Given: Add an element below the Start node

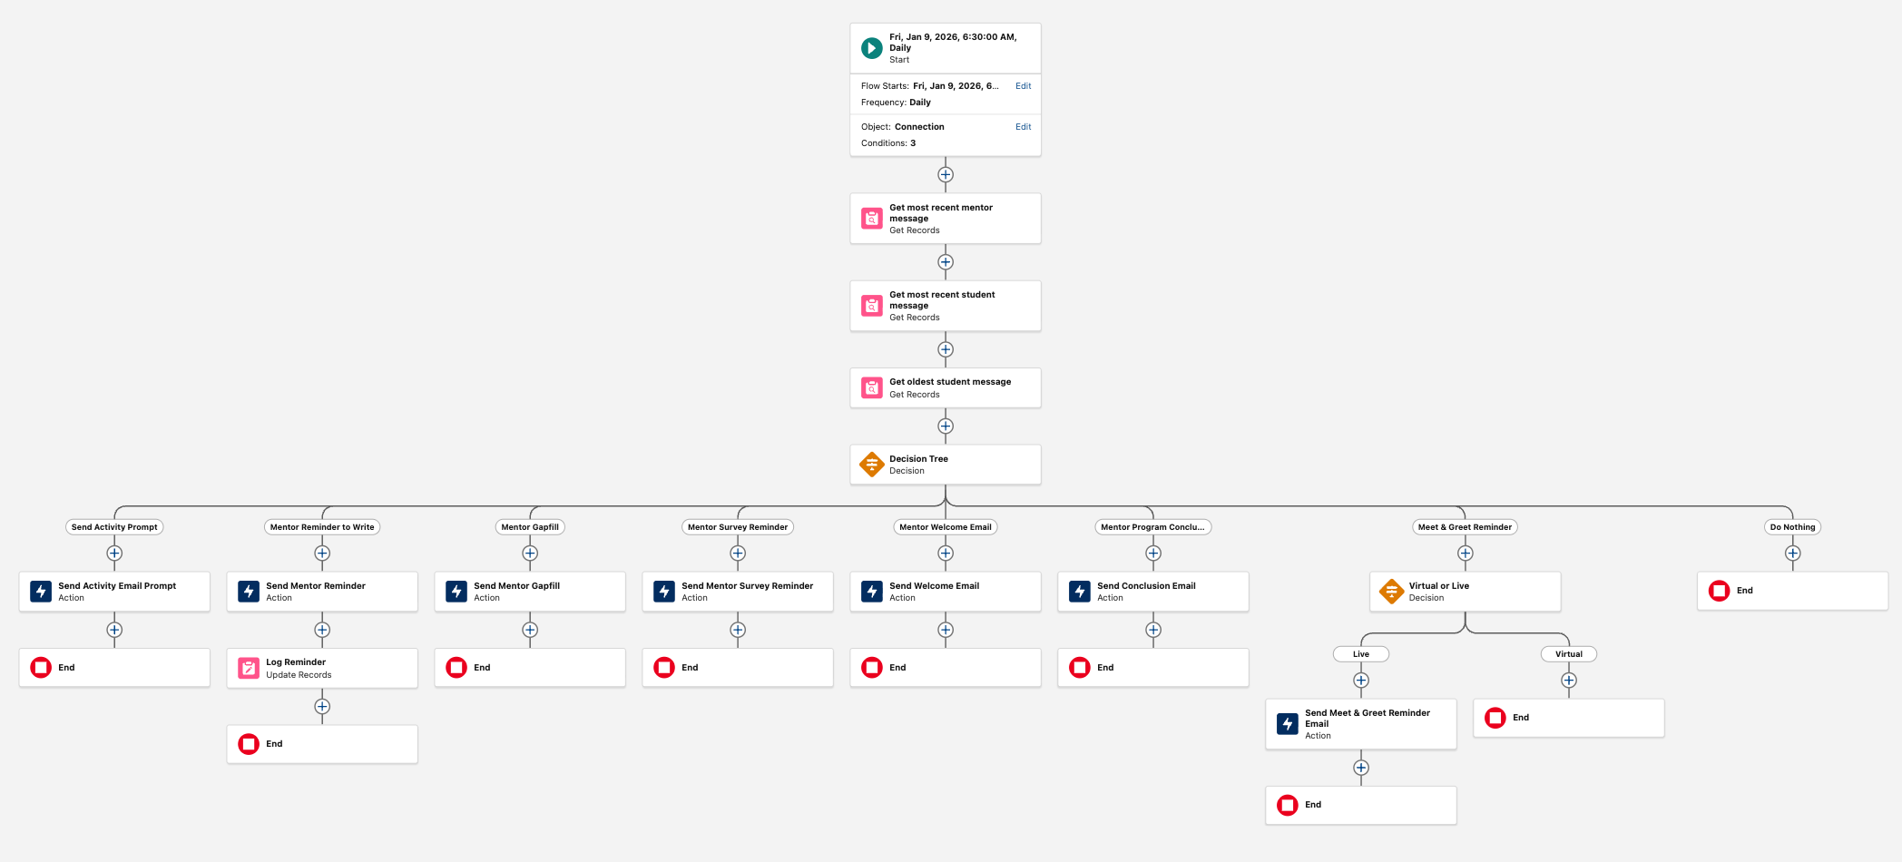Looking at the screenshot, I should 945,173.
